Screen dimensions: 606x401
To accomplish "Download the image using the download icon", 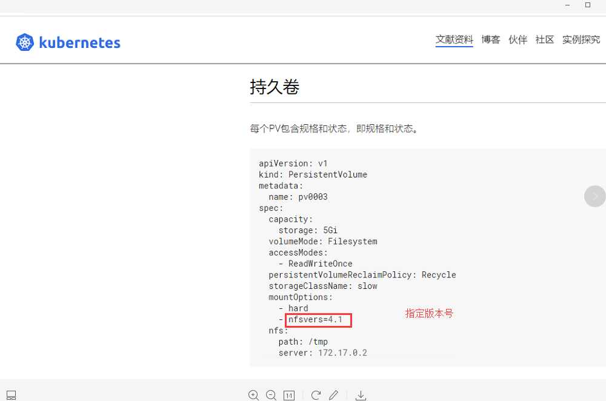I will 361,395.
